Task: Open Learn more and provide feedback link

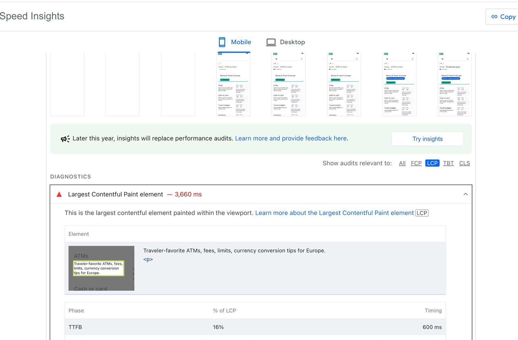Action: (291, 138)
